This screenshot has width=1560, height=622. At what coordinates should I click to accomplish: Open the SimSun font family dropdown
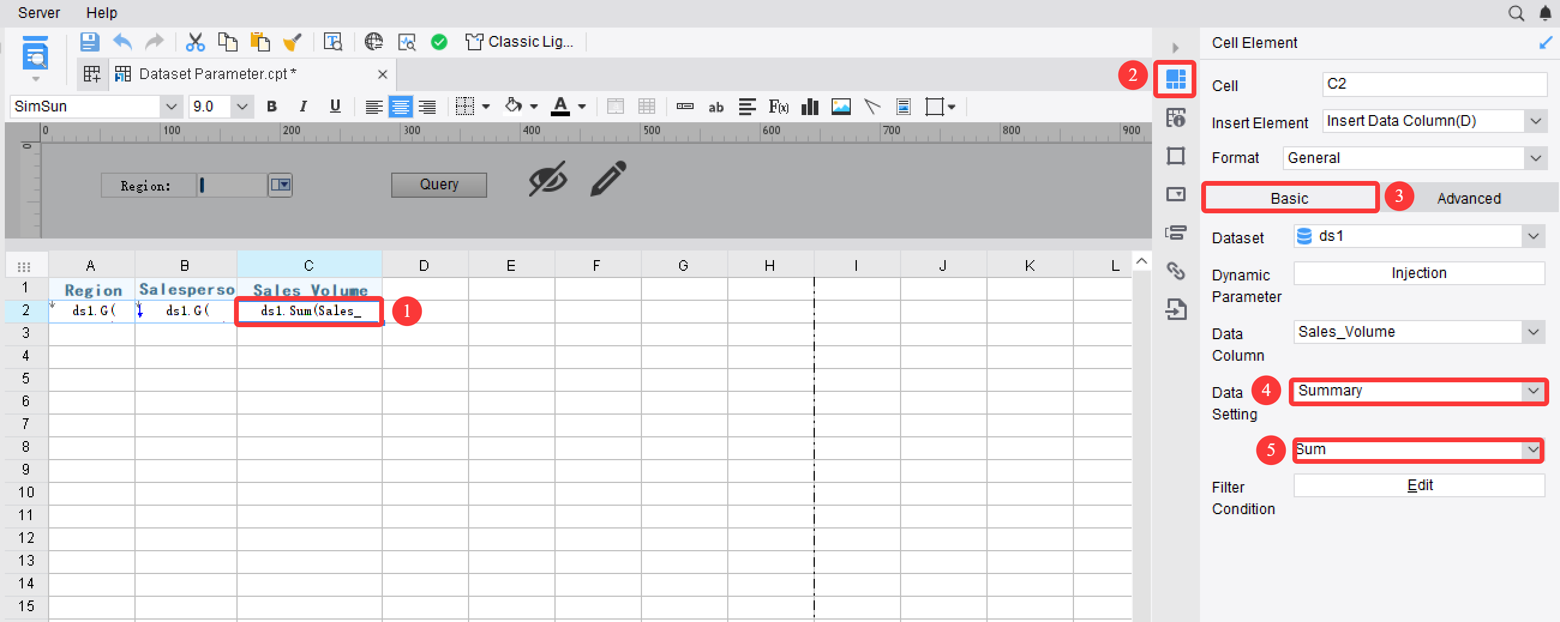click(172, 107)
